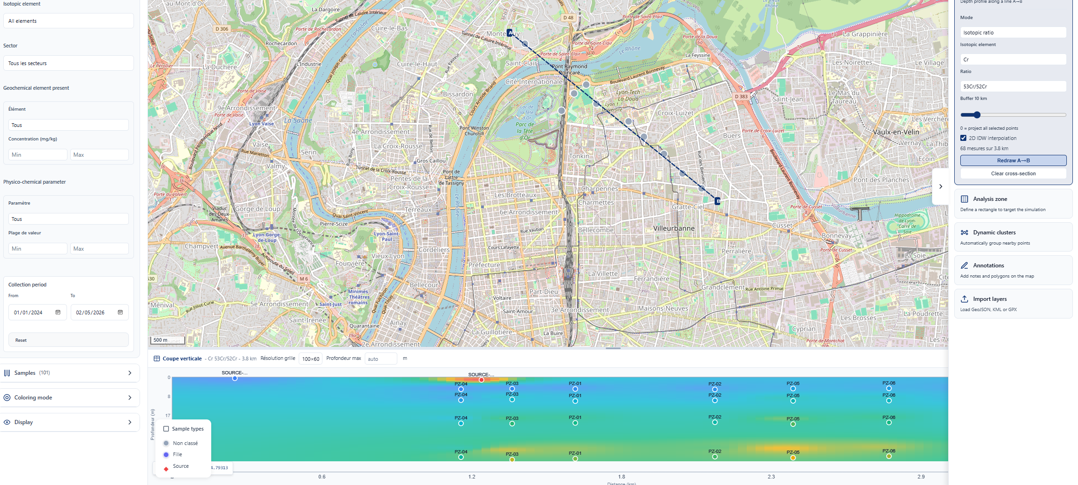The width and height of the screenshot is (1078, 485).
Task: Click the Redraw A→B button
Action: pos(1013,160)
